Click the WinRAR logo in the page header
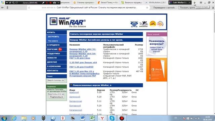 [68, 23]
